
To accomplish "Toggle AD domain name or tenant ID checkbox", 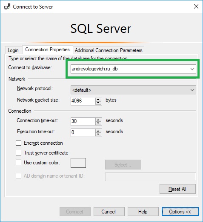I will pos(19,176).
